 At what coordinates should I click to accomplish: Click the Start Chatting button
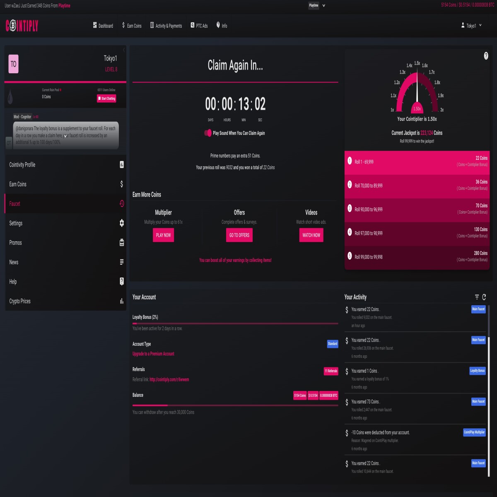point(106,99)
